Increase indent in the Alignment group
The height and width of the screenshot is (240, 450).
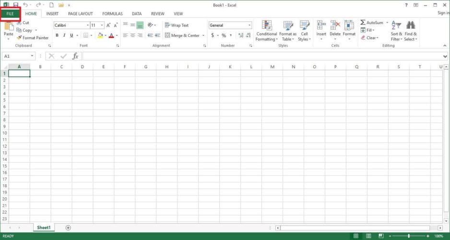157,36
